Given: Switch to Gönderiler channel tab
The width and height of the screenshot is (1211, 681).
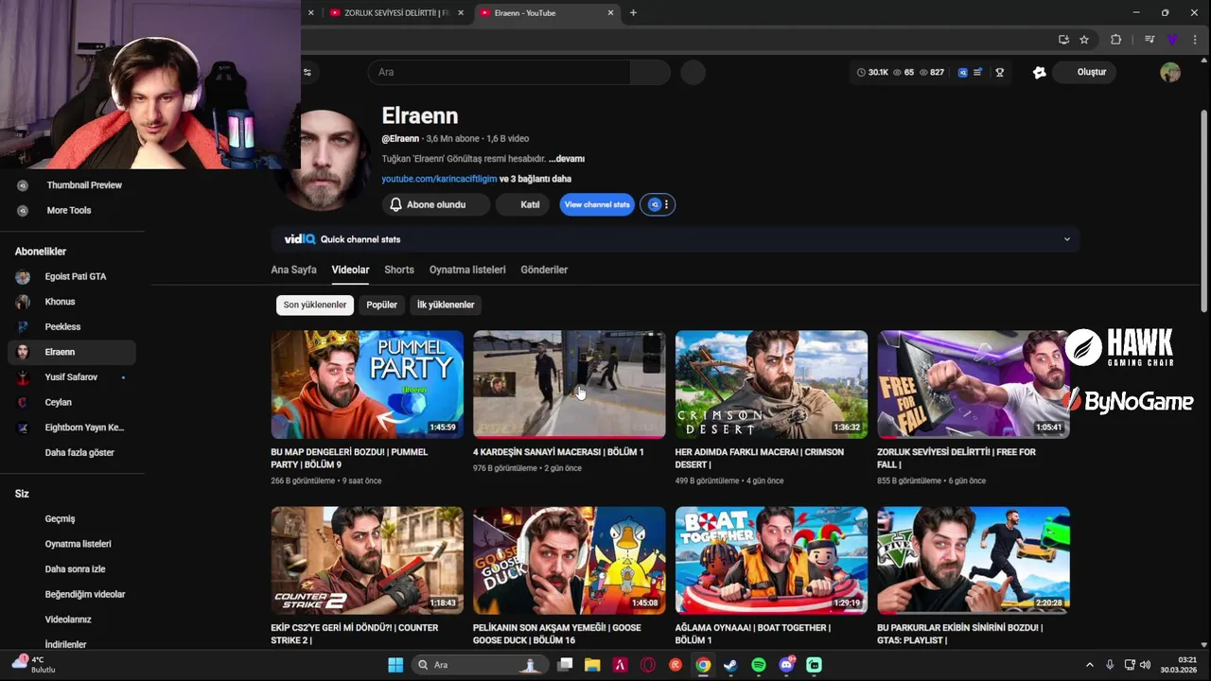Looking at the screenshot, I should pyautogui.click(x=544, y=270).
